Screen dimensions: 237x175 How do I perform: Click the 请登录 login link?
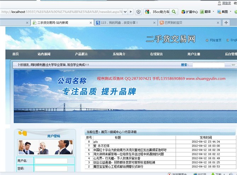coord(226,3)
